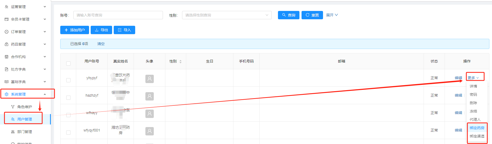Click the 导入 import button
492x144 pixels.
click(x=124, y=30)
